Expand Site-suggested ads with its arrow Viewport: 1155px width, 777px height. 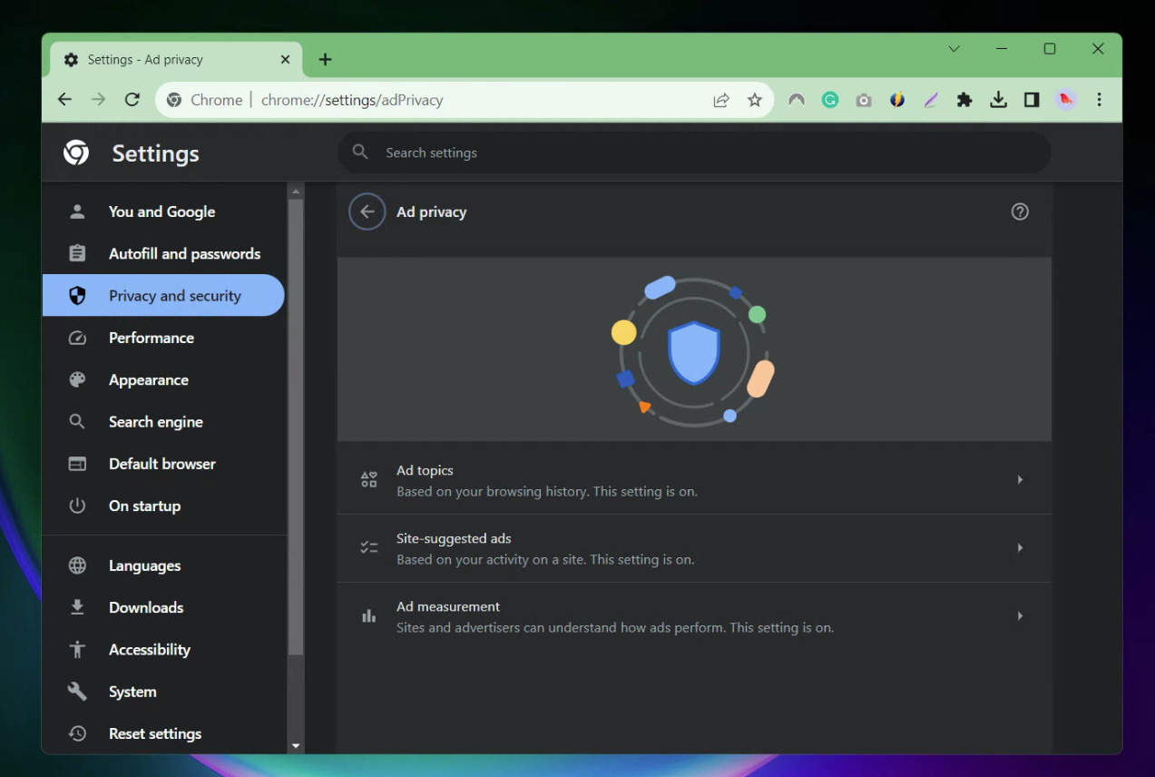tap(1020, 548)
